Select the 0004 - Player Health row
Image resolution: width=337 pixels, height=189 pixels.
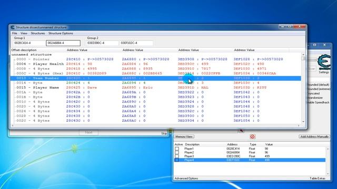[156, 64]
